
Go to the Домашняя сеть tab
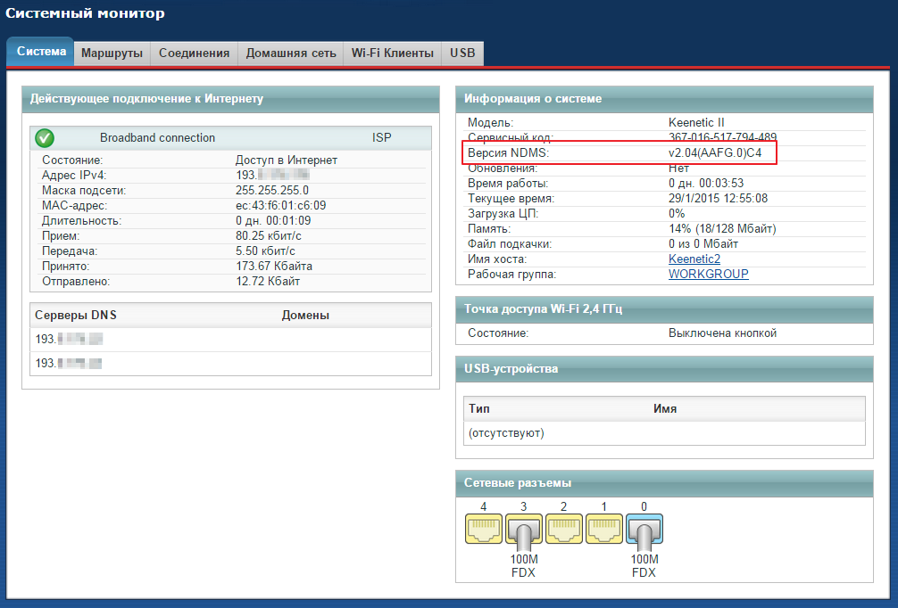click(290, 53)
